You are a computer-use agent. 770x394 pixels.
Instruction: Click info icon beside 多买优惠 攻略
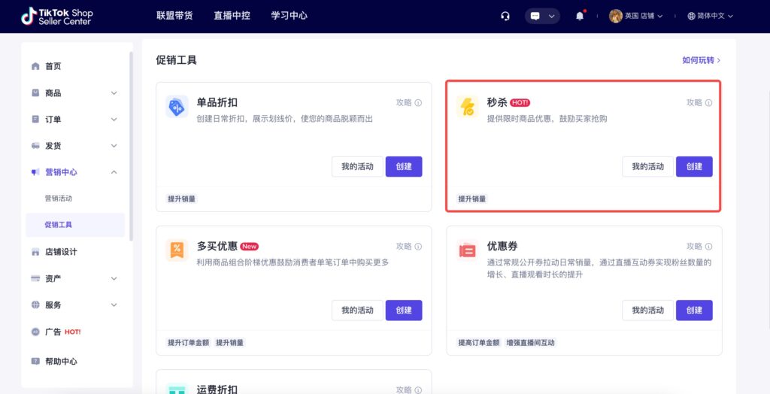pos(418,246)
